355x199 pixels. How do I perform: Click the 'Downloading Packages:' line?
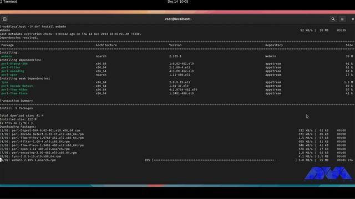point(18,127)
